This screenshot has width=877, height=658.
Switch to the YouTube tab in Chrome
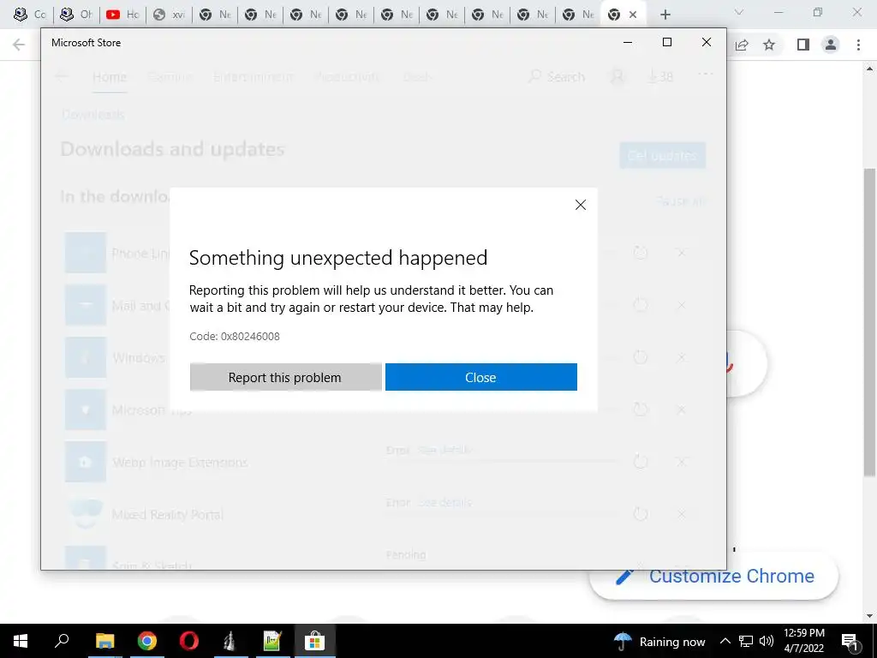click(122, 15)
